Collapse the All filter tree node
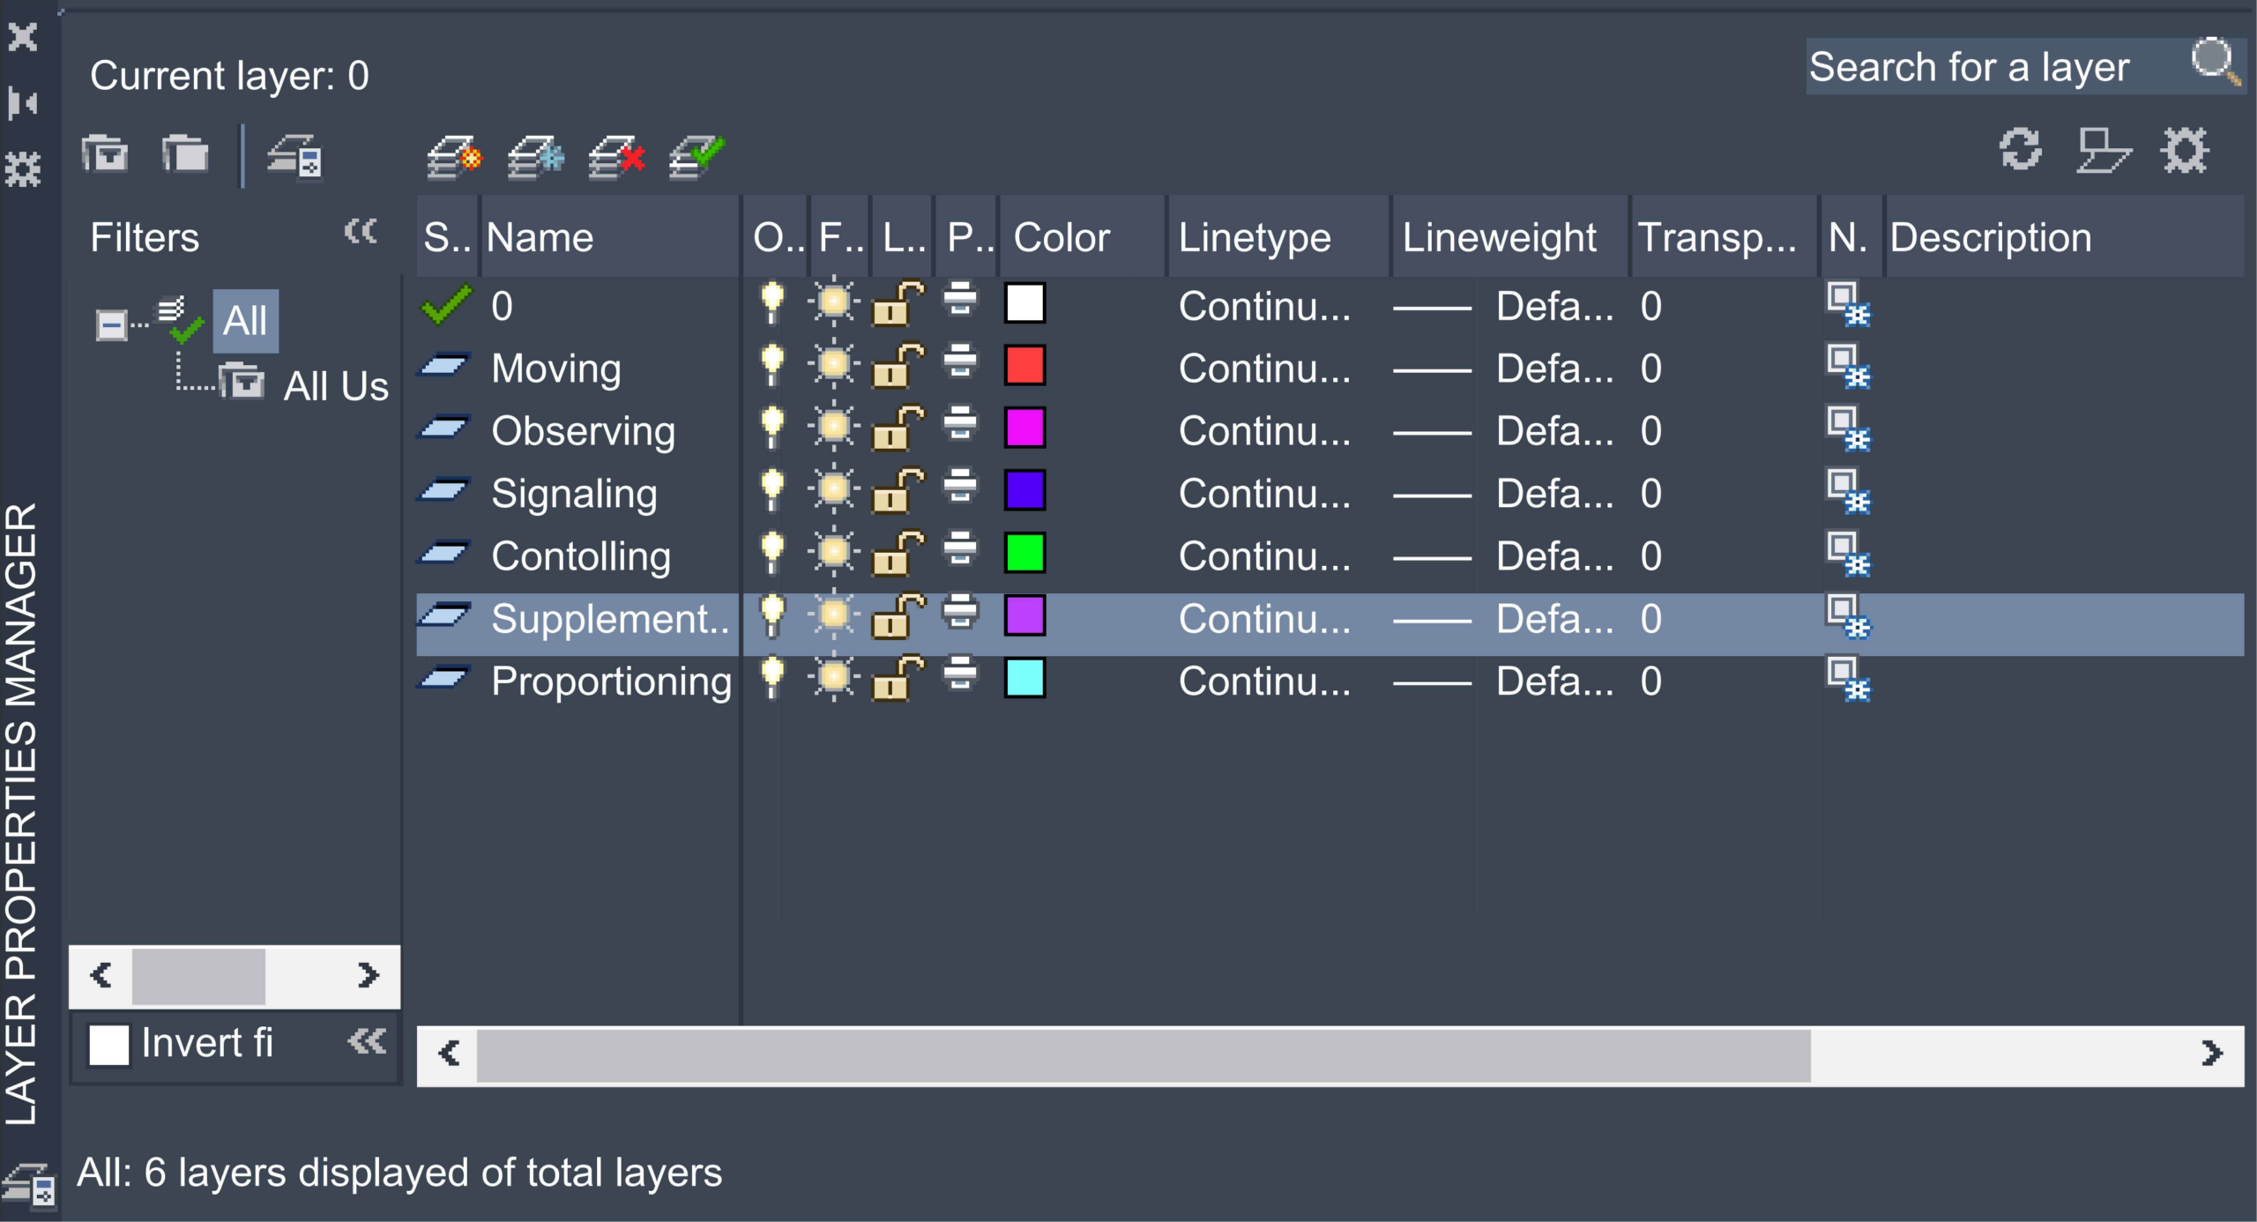The width and height of the screenshot is (2257, 1222). coord(111,324)
